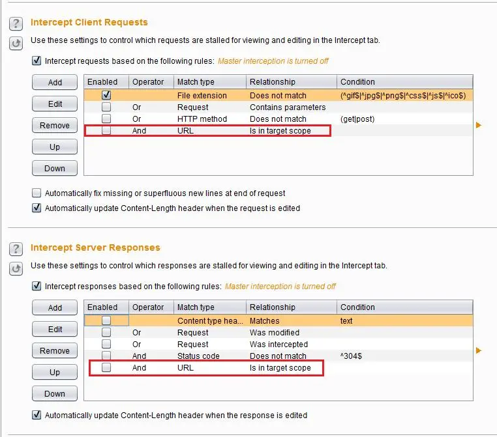Select 'Matches' in the Content type row
This screenshot has height=437, width=497.
[292, 320]
